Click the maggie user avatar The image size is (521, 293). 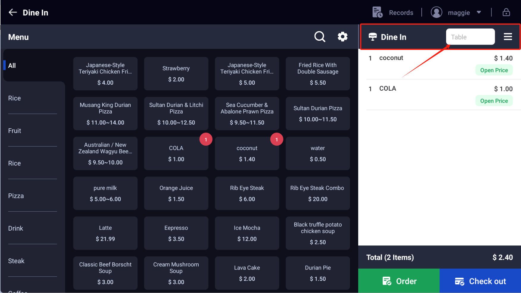tap(436, 12)
